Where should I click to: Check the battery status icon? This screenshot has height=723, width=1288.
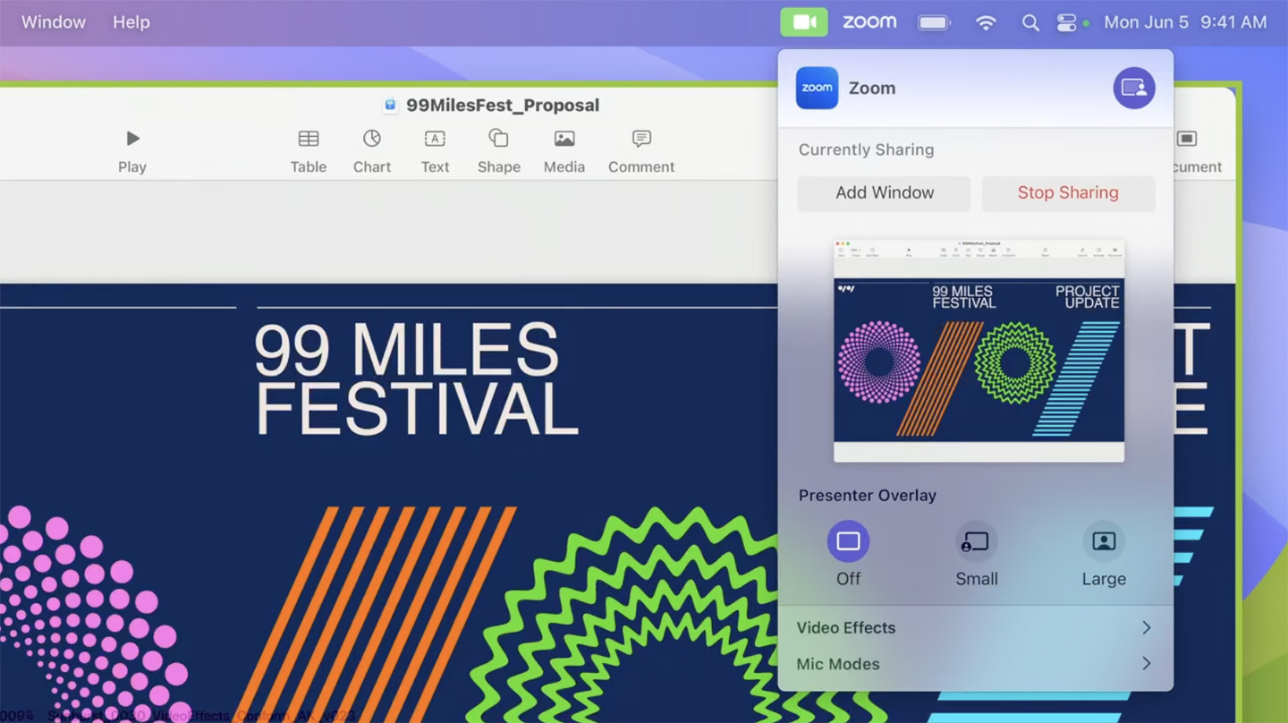[934, 22]
